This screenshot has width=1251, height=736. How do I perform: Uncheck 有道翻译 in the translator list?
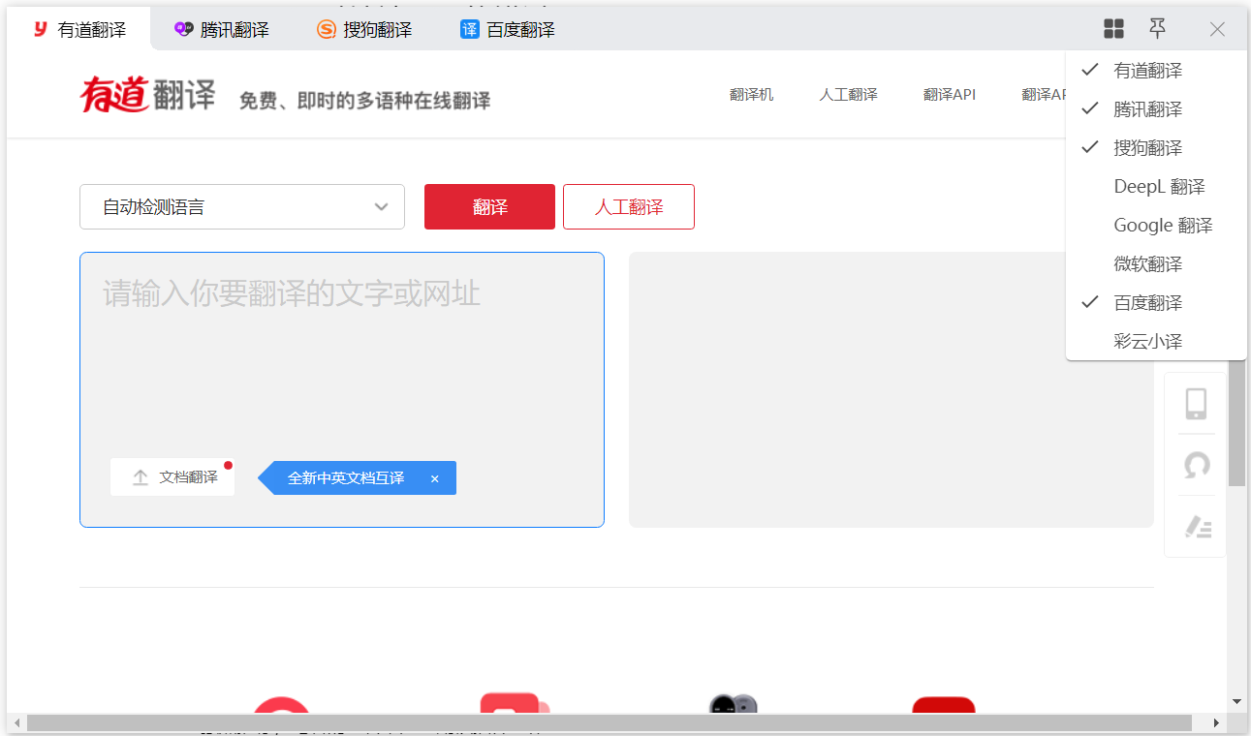tap(1155, 71)
